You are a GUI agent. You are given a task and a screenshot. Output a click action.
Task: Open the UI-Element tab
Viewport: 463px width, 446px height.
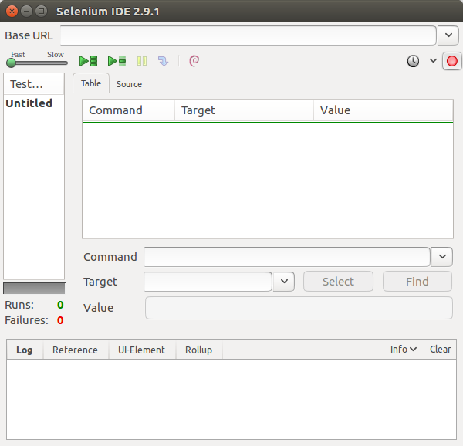141,350
